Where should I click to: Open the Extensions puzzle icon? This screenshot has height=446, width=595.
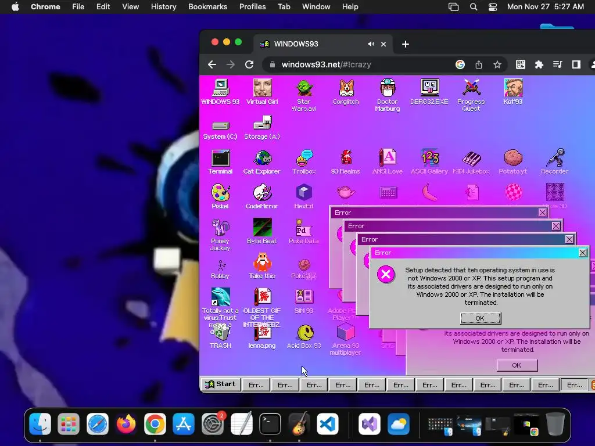[539, 65]
